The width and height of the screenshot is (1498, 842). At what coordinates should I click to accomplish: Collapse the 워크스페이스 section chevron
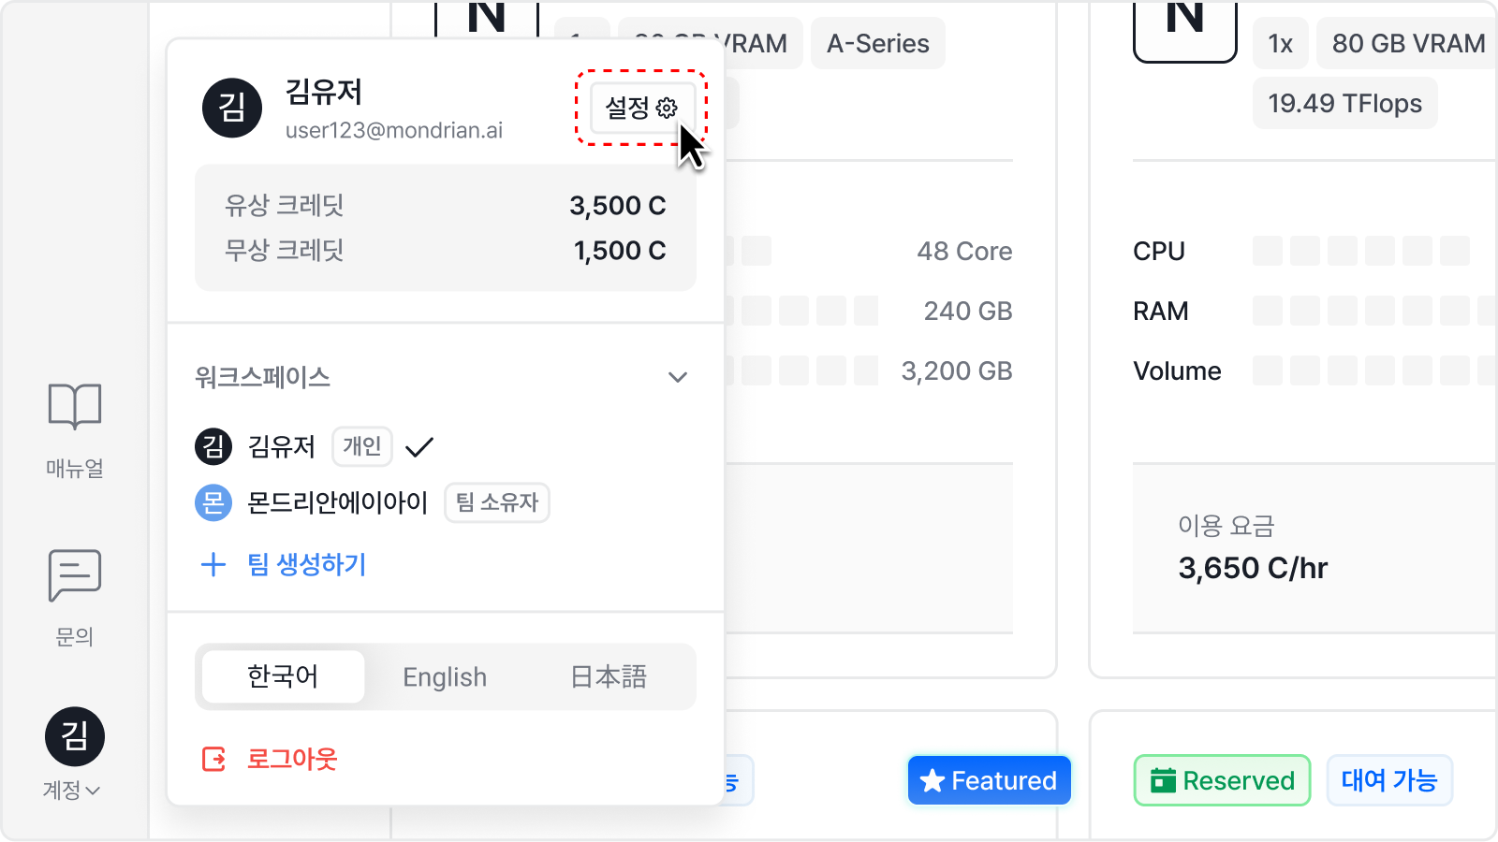coord(678,377)
